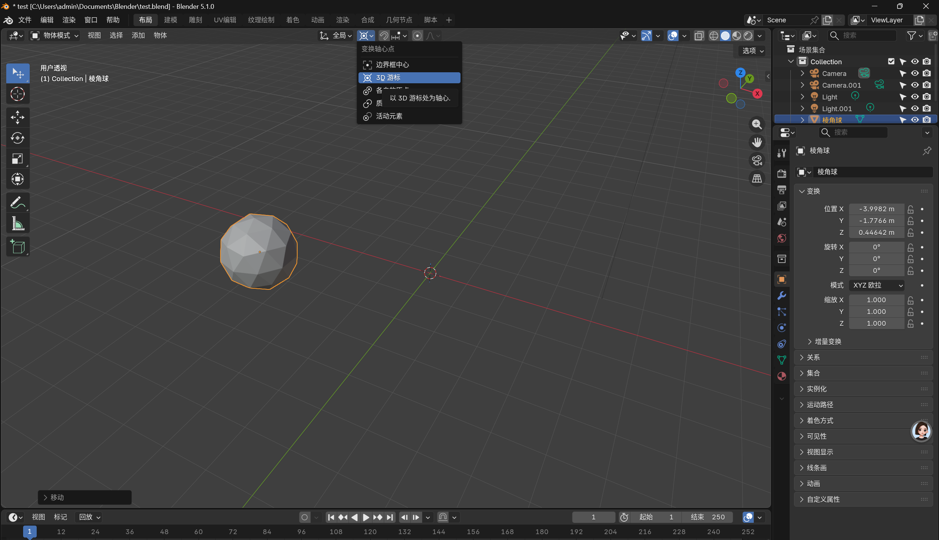Open the Modifiers wrench properties tab
The image size is (939, 540).
click(x=782, y=296)
